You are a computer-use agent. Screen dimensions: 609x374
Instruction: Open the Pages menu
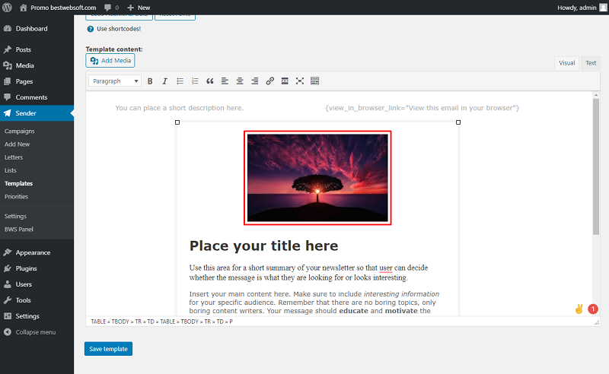pos(37,81)
